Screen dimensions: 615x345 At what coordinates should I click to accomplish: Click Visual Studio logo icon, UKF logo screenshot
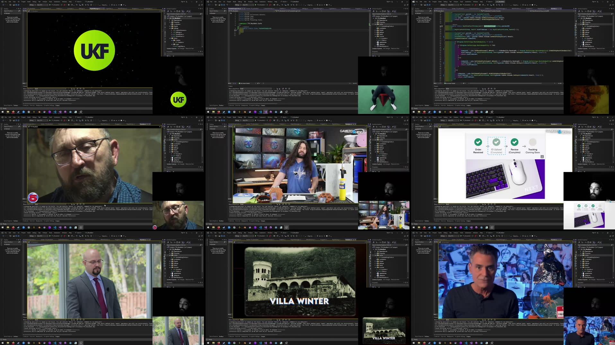2,2
